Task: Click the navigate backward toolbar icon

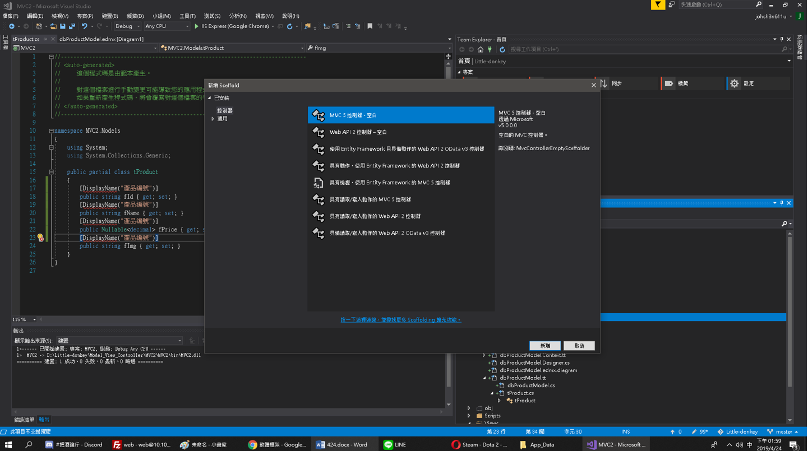Action: tap(12, 26)
